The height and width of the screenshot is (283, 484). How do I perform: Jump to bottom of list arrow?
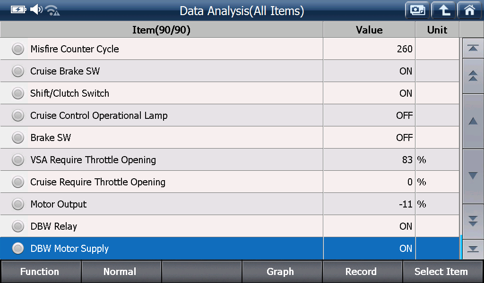pos(473,249)
